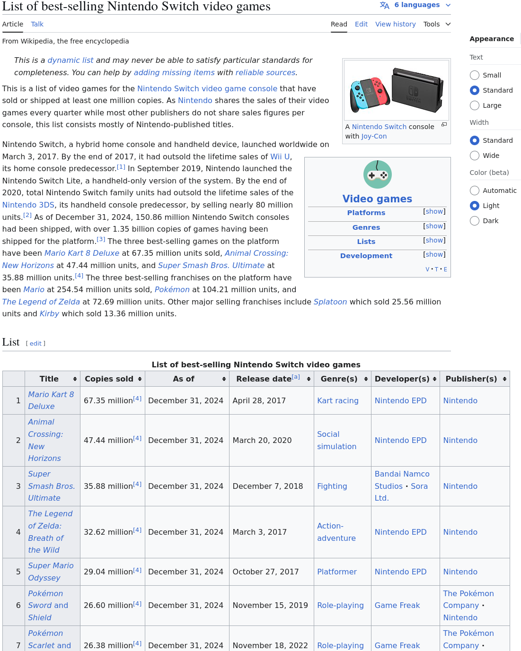Switch to the Article tab
521x651 pixels.
tap(13, 24)
